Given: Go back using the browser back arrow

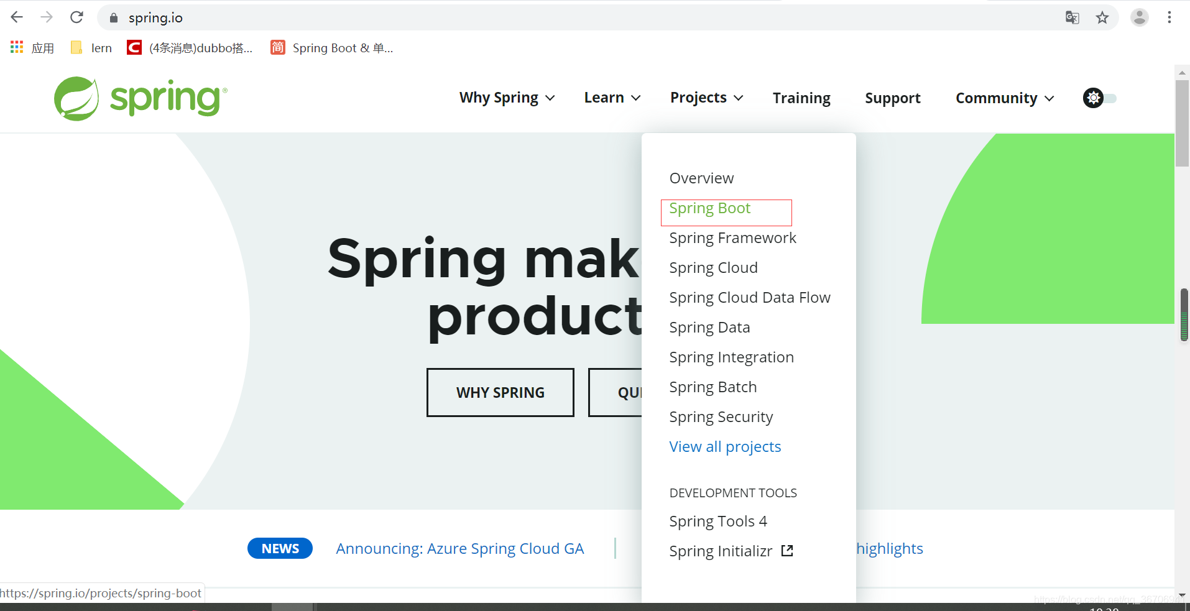Looking at the screenshot, I should click(17, 17).
